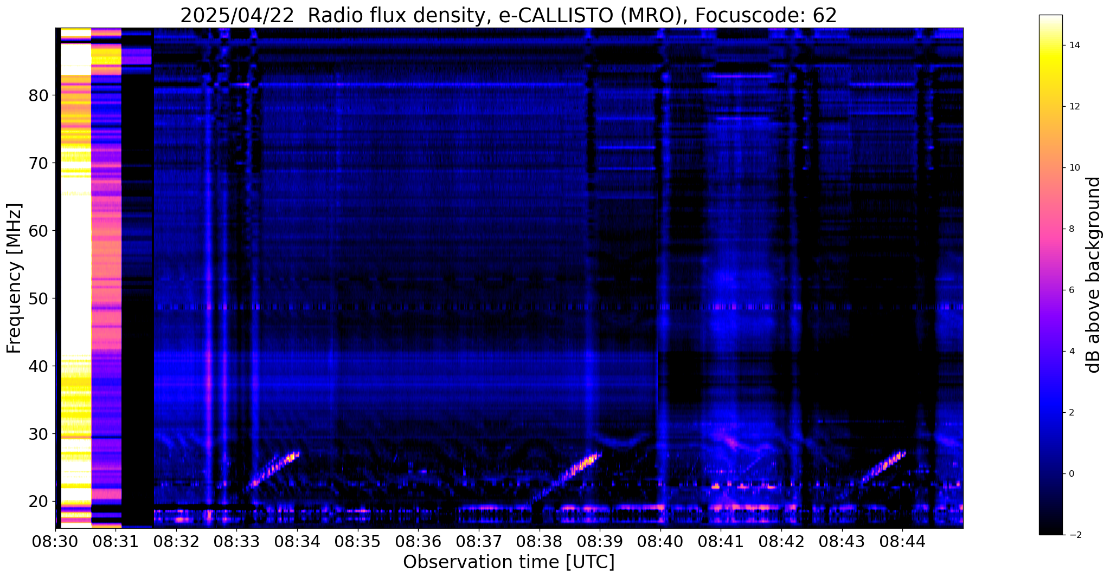Click the 08:30 time tick label
This screenshot has width=1110, height=578.
click(55, 541)
